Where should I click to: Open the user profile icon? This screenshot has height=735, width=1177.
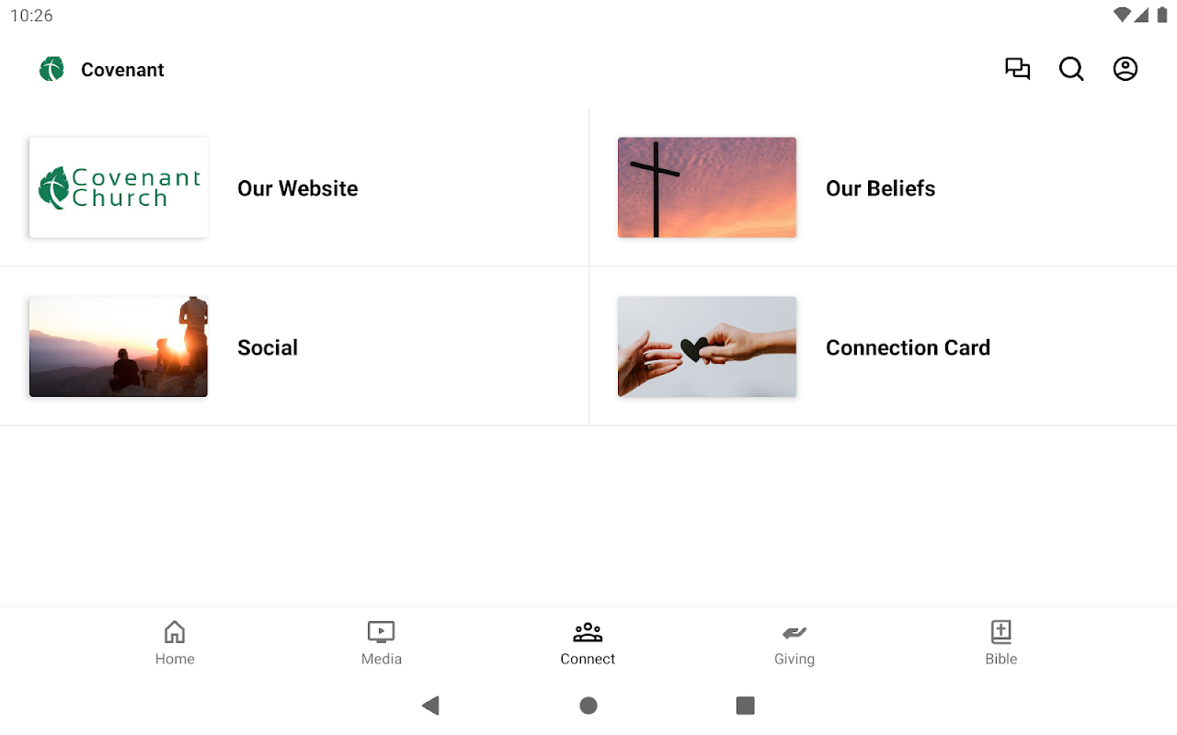pyautogui.click(x=1126, y=69)
